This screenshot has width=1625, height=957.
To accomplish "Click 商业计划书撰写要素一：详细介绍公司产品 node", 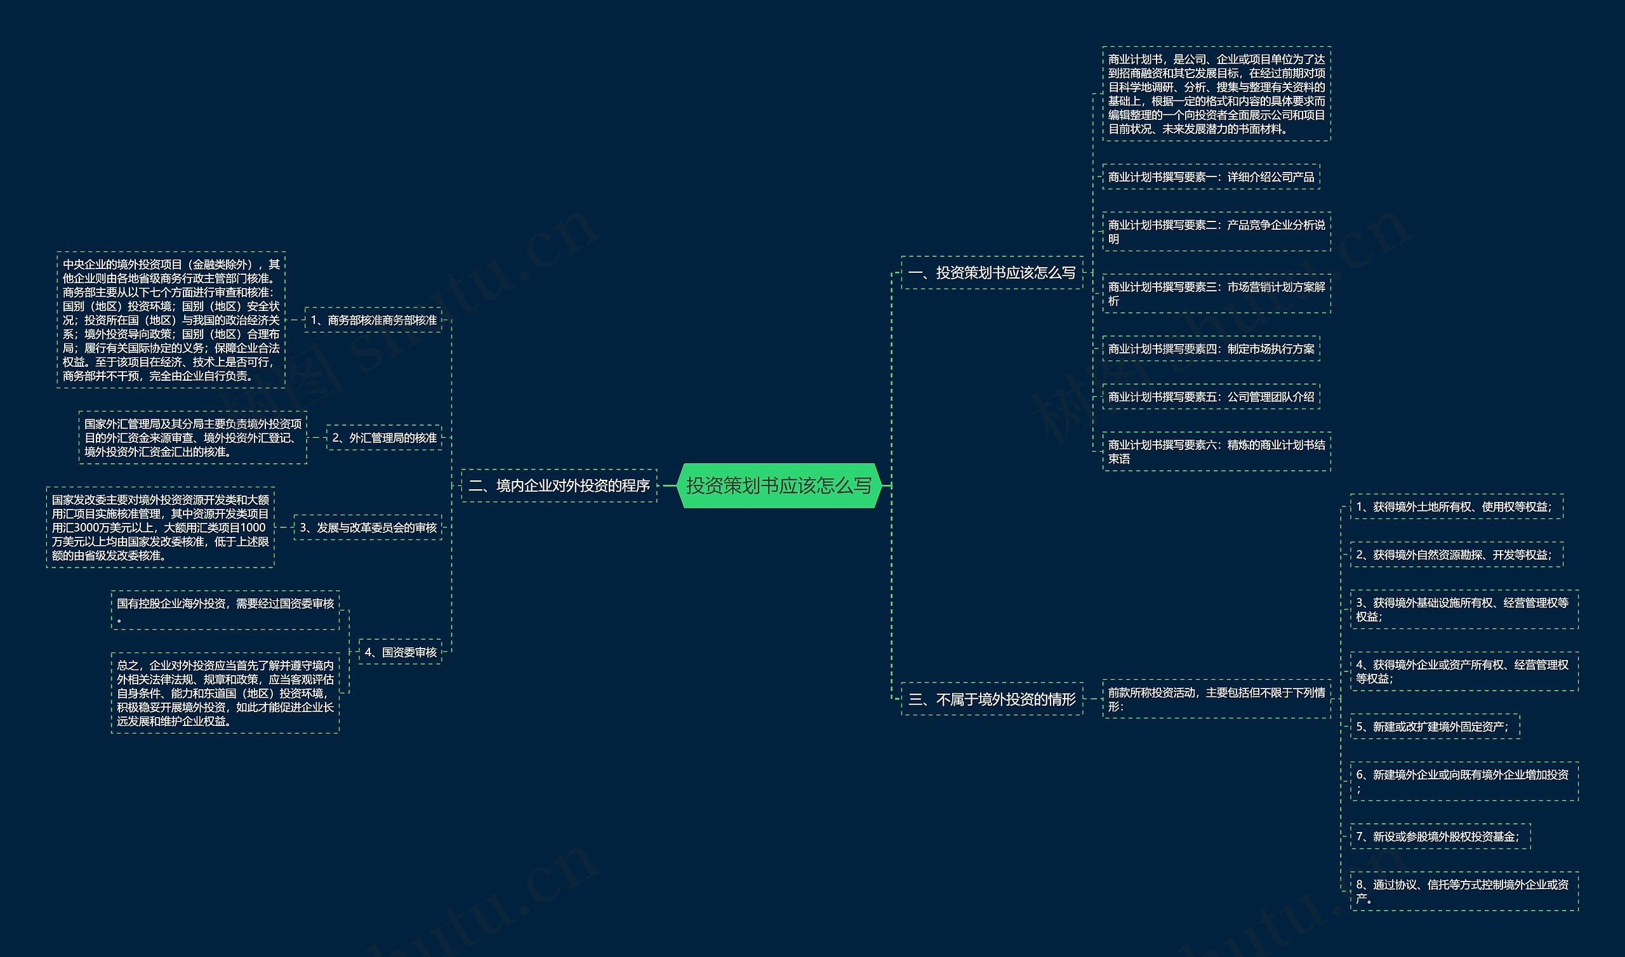I will [x=1211, y=176].
